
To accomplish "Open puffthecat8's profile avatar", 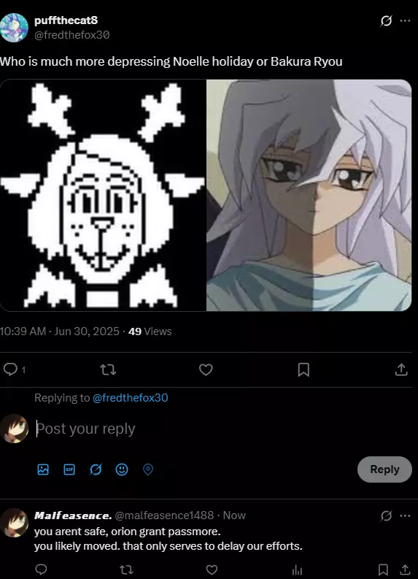I will pyautogui.click(x=14, y=28).
